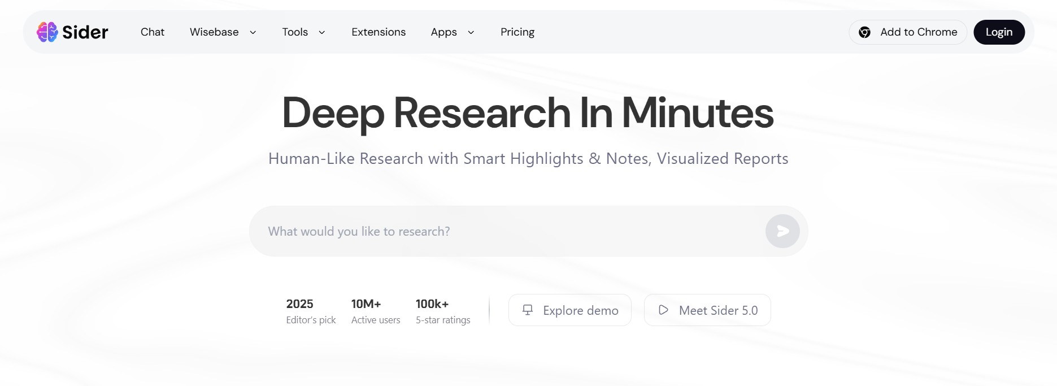Click the monitor icon on Explore demo
Image resolution: width=1057 pixels, height=386 pixels.
[x=528, y=310]
